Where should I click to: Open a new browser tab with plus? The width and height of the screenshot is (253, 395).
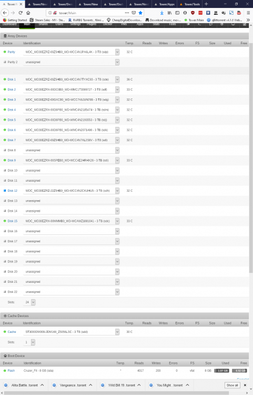pos(206,4)
